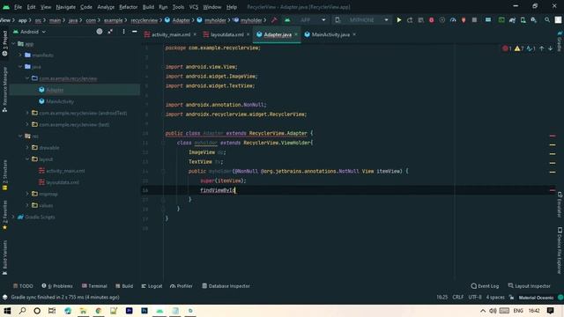Collapse the res folder
564x317 pixels.
click(x=20, y=136)
